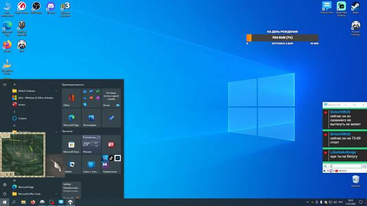Screen dimensions: 367x206
Task: Open the notification center icon
Action: [x=361, y=202]
